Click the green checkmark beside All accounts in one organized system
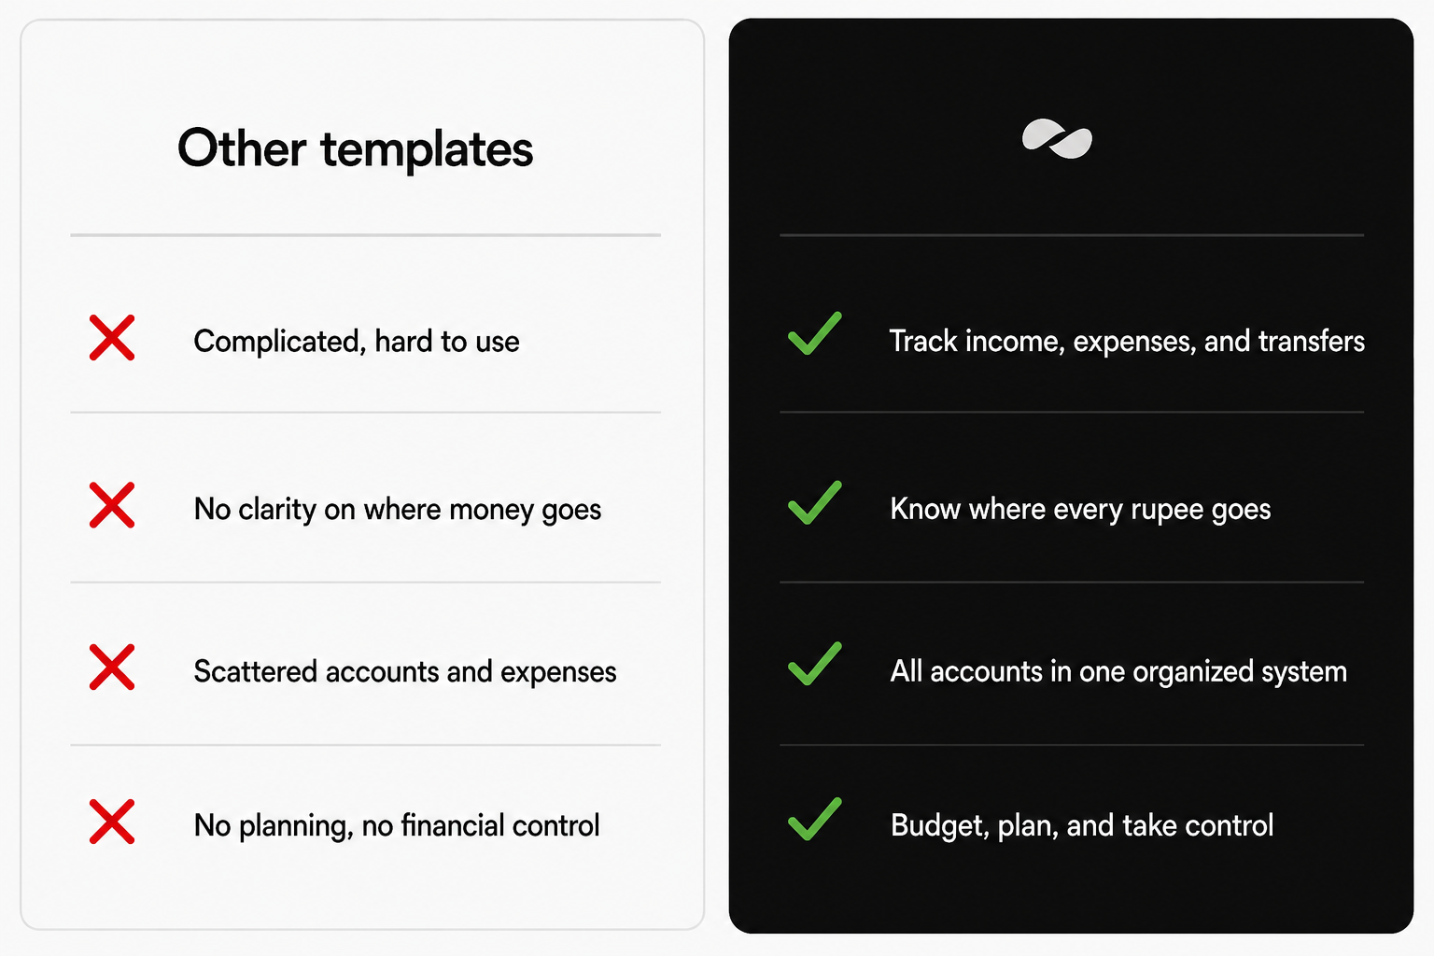 tap(815, 664)
